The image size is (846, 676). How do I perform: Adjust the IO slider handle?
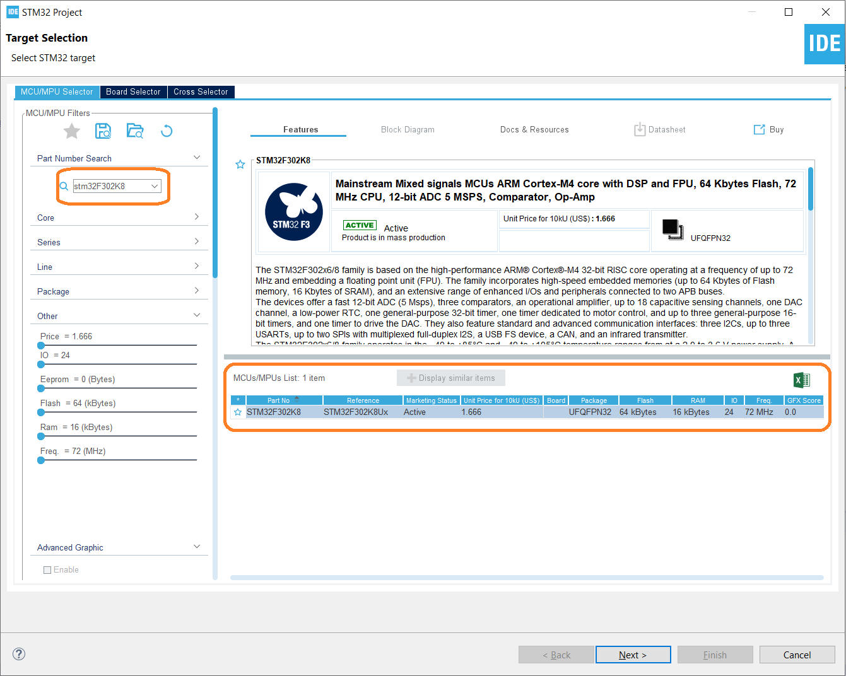pyautogui.click(x=41, y=364)
